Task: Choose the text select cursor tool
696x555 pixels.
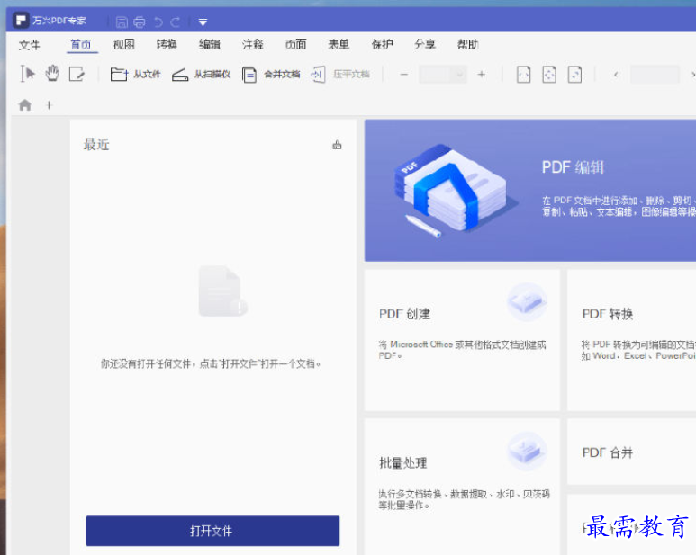Action: (x=27, y=74)
